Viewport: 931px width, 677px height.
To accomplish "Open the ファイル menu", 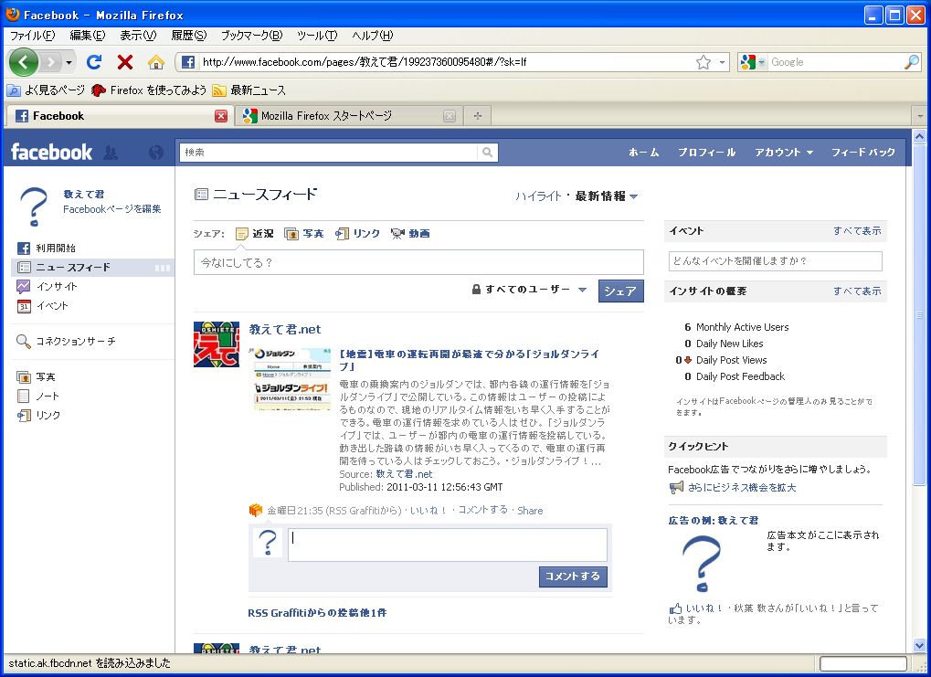I will coord(33,36).
